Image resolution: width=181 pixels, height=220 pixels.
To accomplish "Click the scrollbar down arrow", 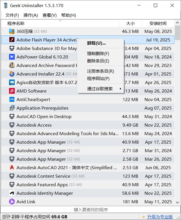I will click(177, 202).
